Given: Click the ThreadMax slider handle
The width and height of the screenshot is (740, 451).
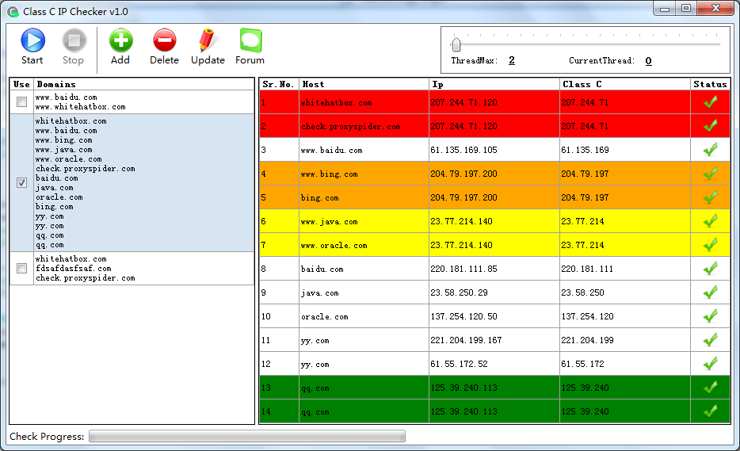Looking at the screenshot, I should (456, 44).
